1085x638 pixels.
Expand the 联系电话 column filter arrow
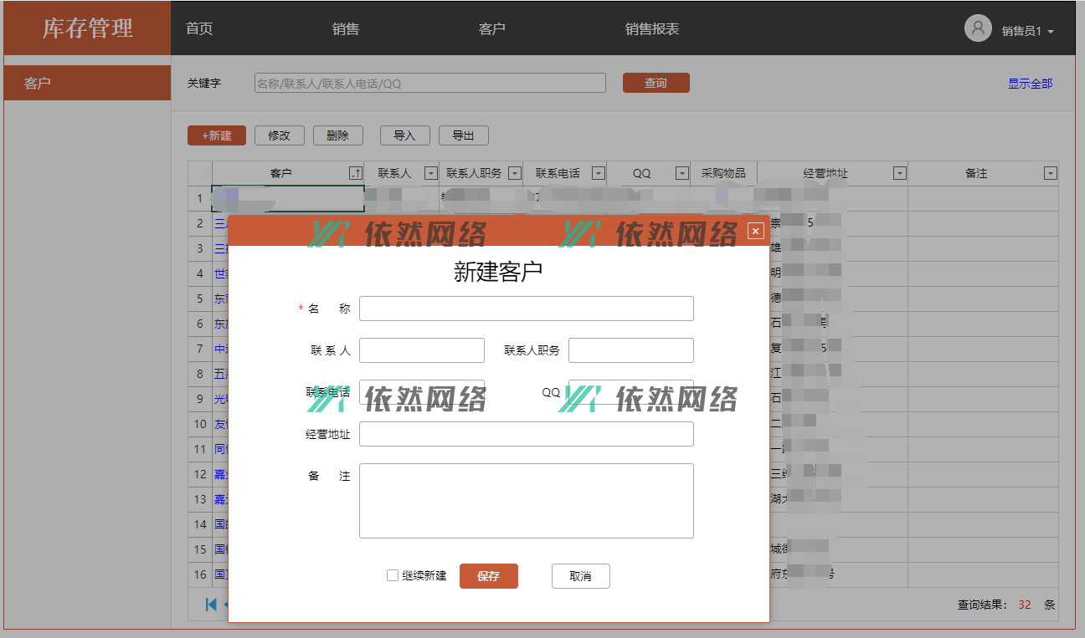point(598,173)
